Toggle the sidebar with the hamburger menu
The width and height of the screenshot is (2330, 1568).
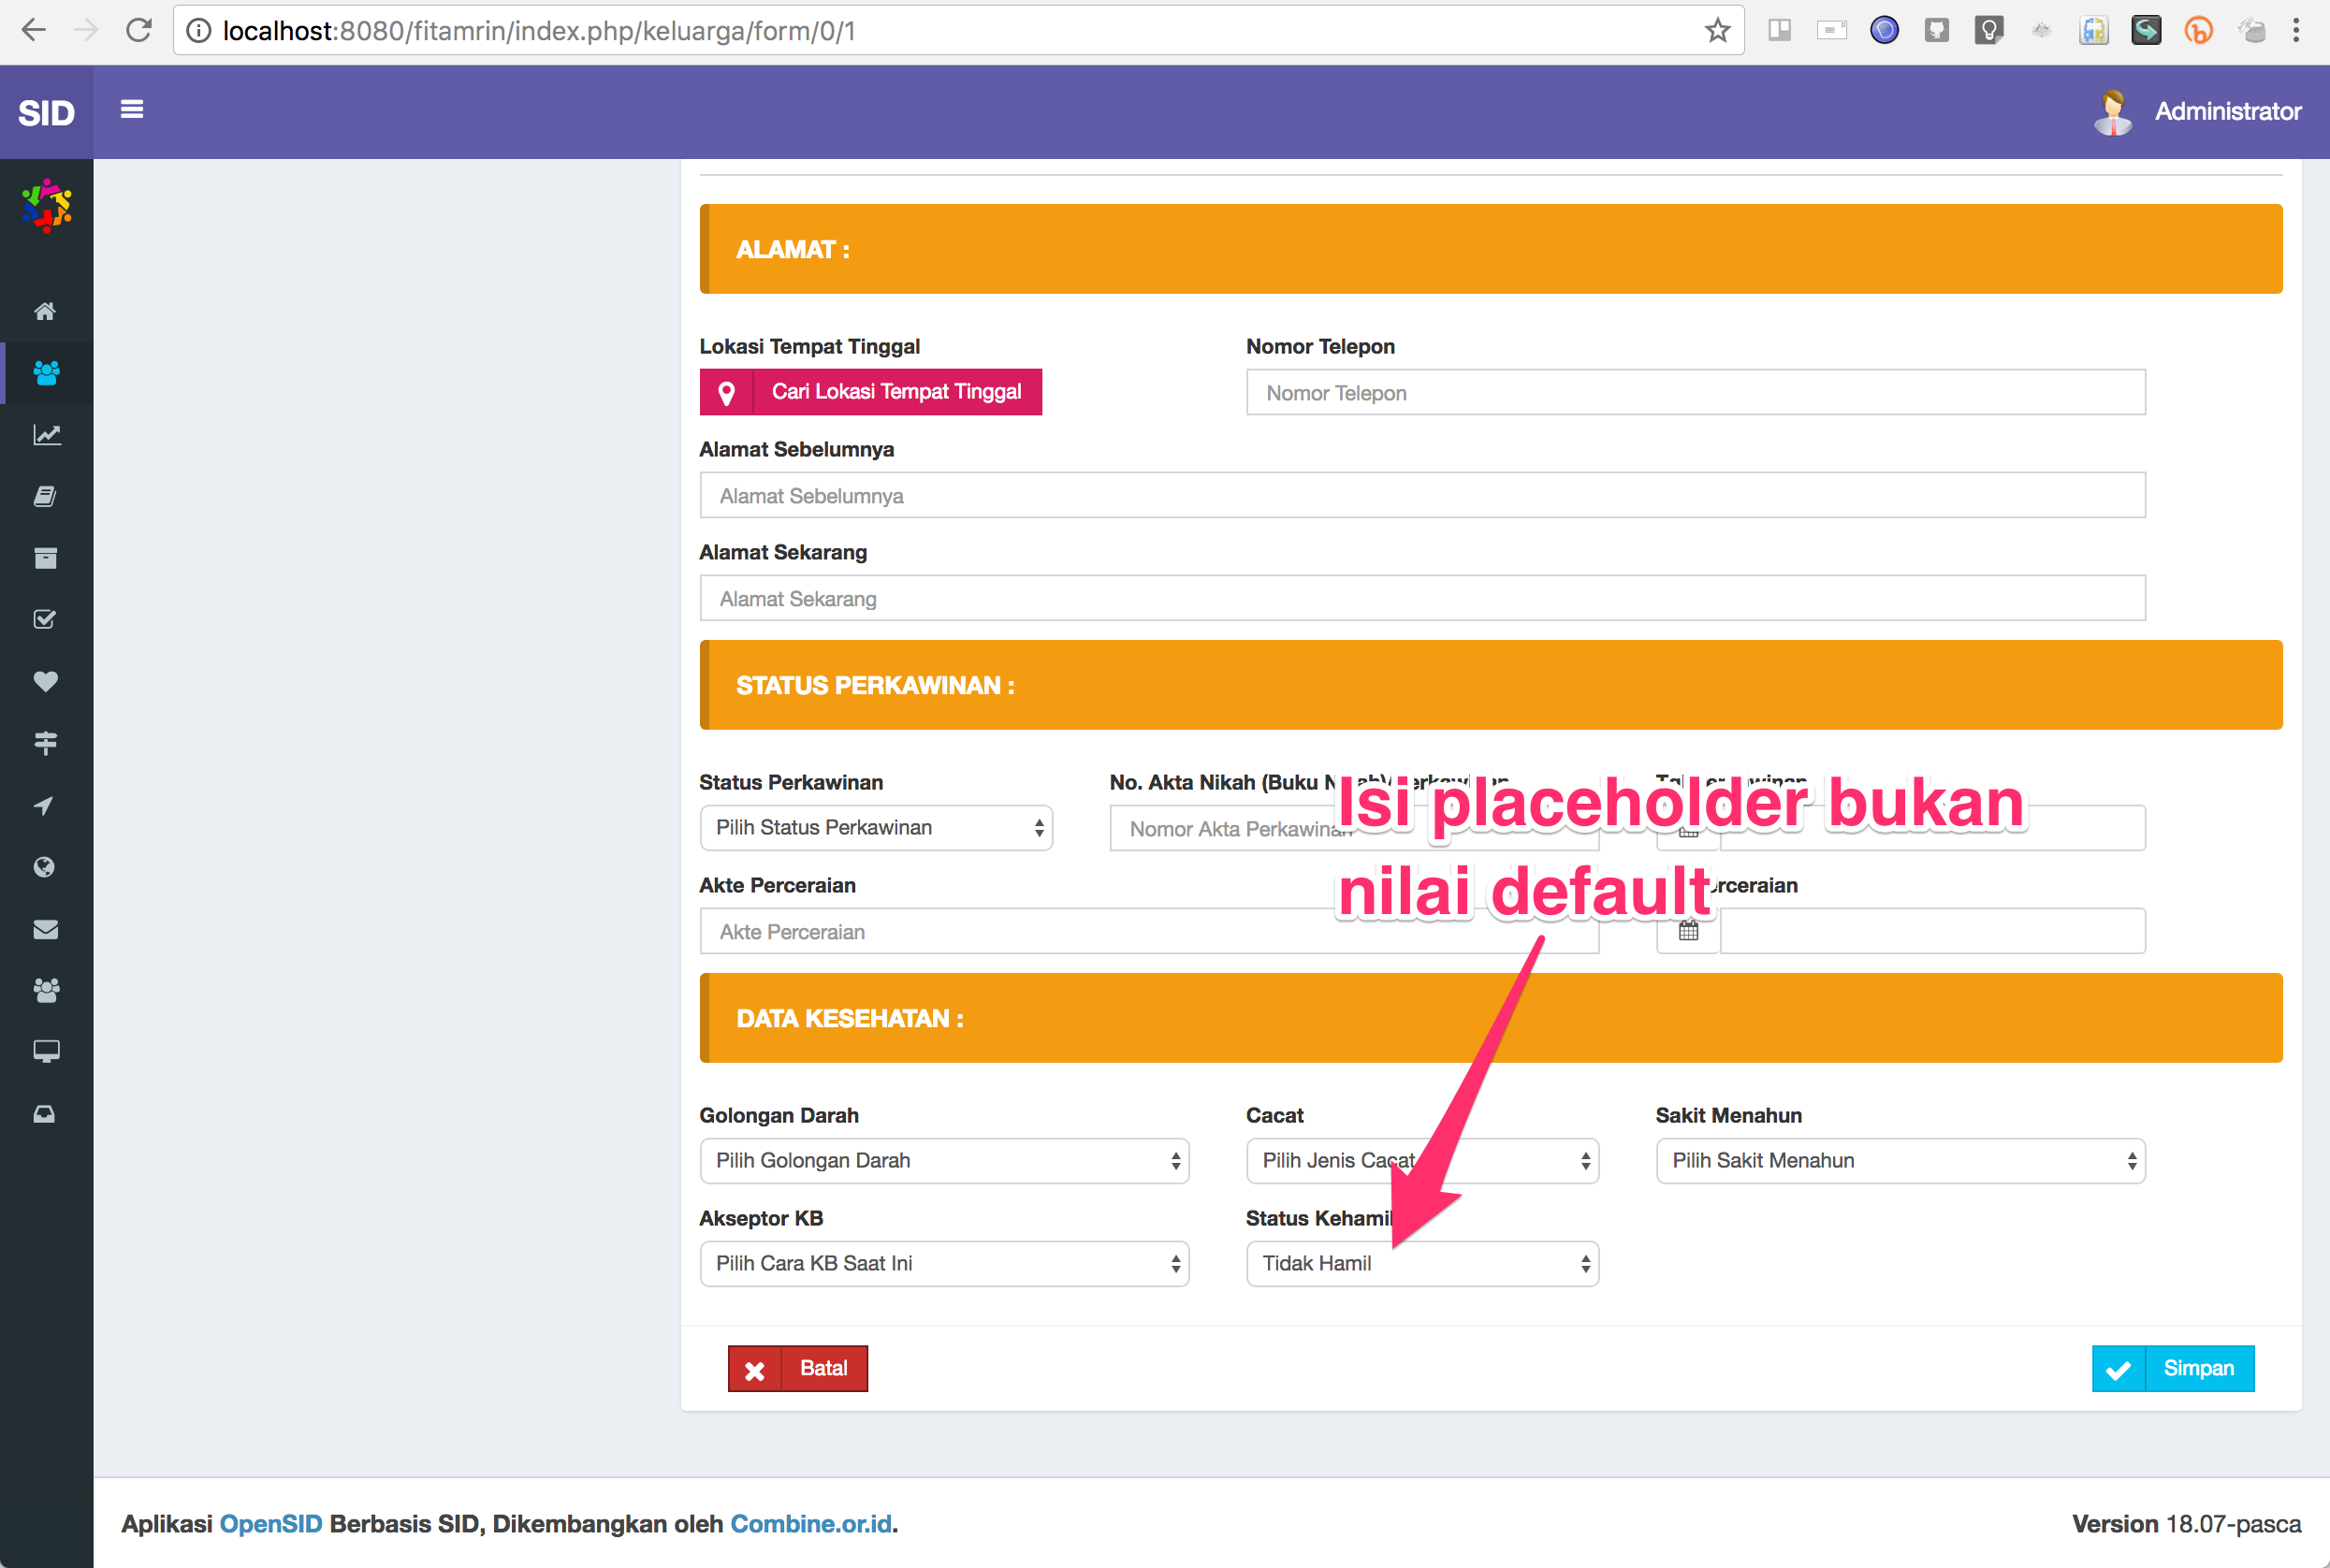tap(131, 109)
